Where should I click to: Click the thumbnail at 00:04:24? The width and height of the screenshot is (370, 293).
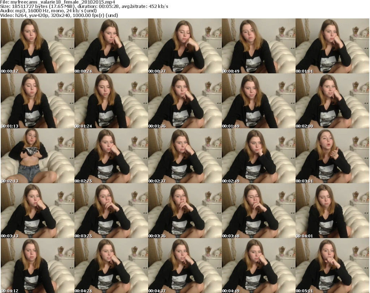pyautogui.click(x=111, y=266)
